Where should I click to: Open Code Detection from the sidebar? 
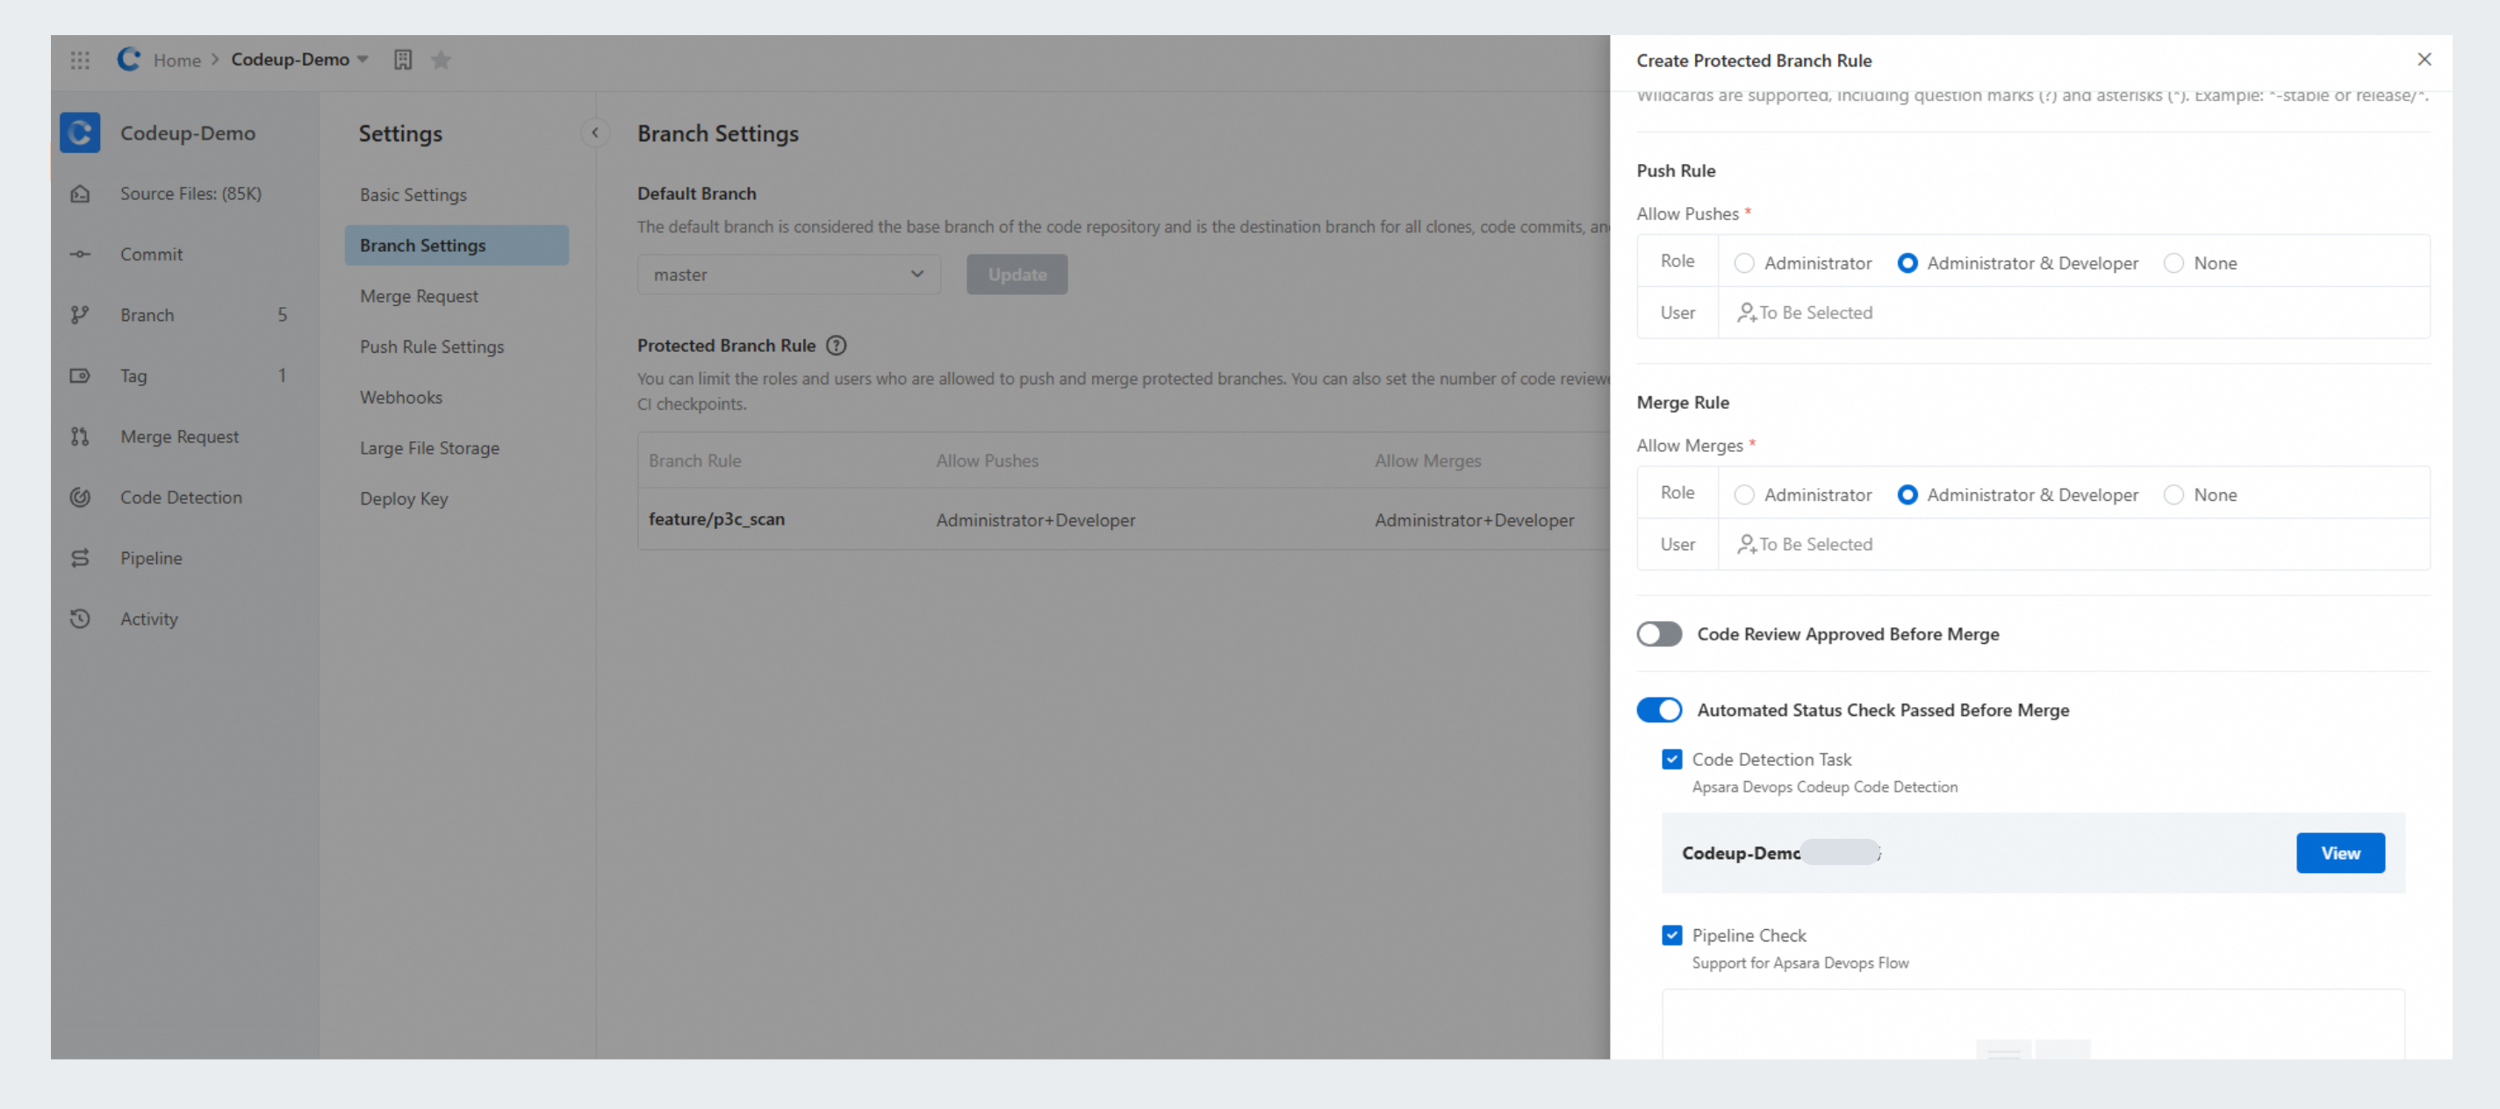click(x=181, y=497)
